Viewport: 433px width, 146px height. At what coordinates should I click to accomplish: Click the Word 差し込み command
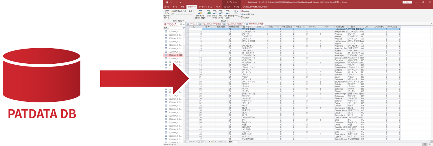coord(247,14)
